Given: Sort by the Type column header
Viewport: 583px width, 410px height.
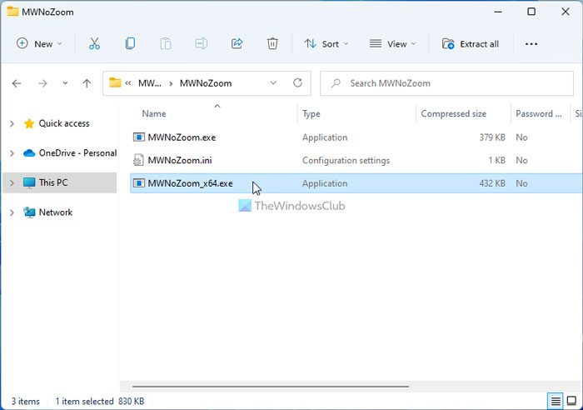Looking at the screenshot, I should point(311,114).
